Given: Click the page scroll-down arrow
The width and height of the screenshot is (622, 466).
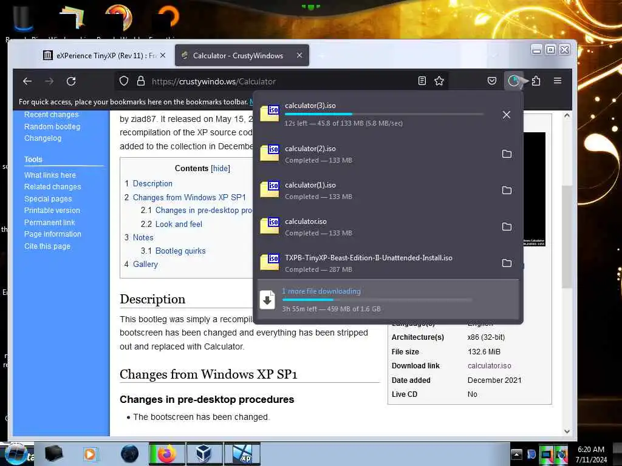Looking at the screenshot, I should click(567, 431).
